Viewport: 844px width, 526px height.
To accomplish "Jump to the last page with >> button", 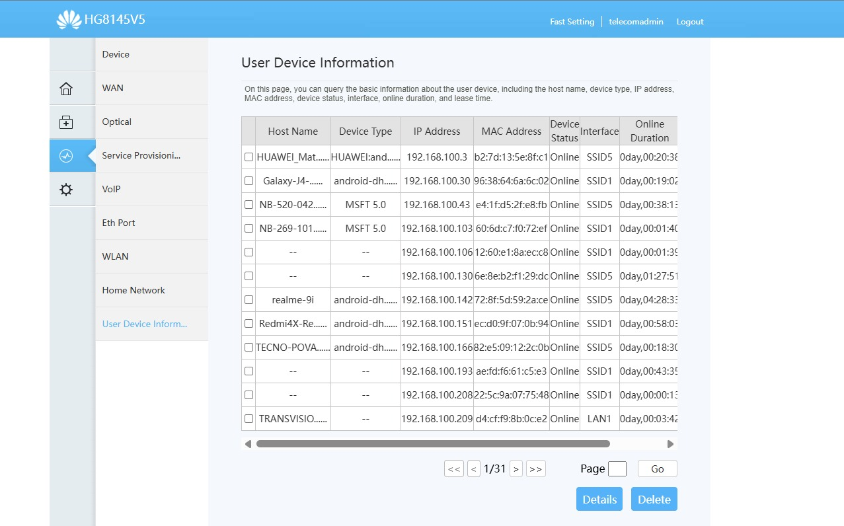I will (x=536, y=469).
